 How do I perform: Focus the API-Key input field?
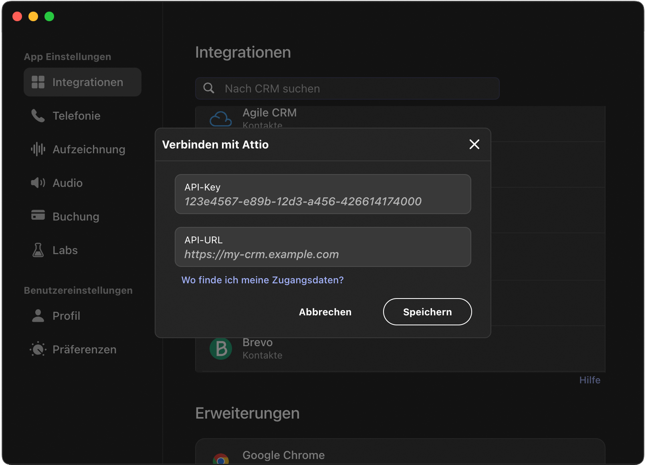coord(323,194)
